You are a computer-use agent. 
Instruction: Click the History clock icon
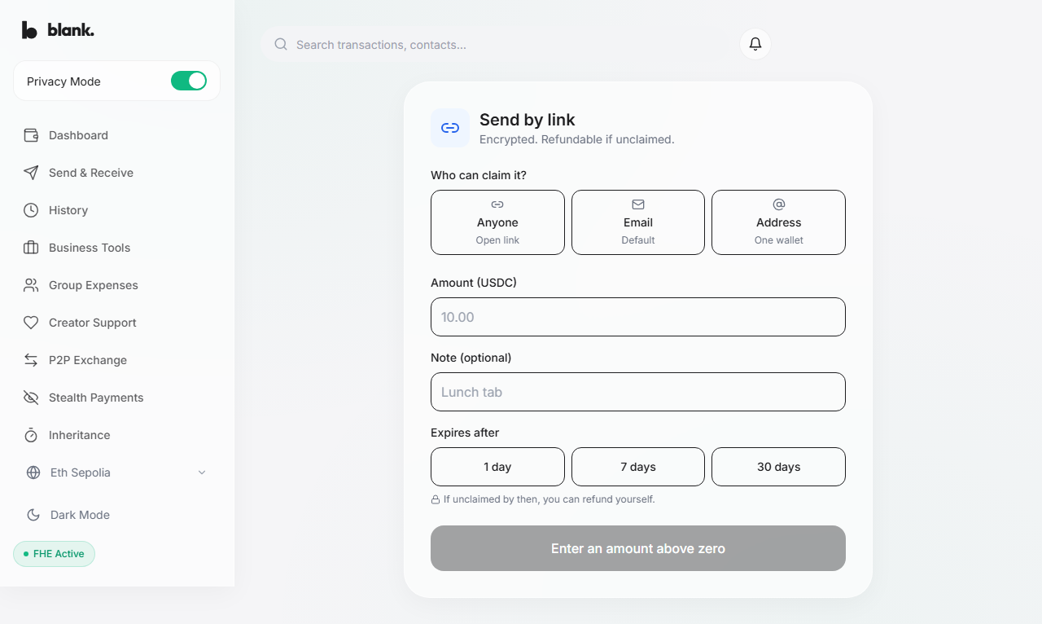coord(31,210)
